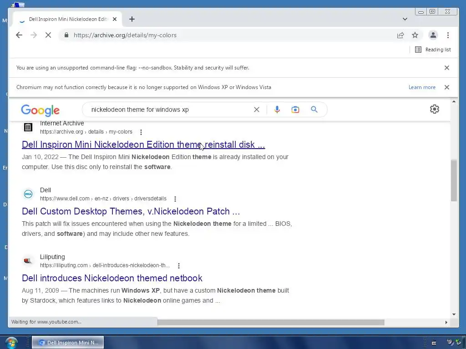Focus the address bar URL
Viewport: 466px width, 349px height.
[125, 35]
